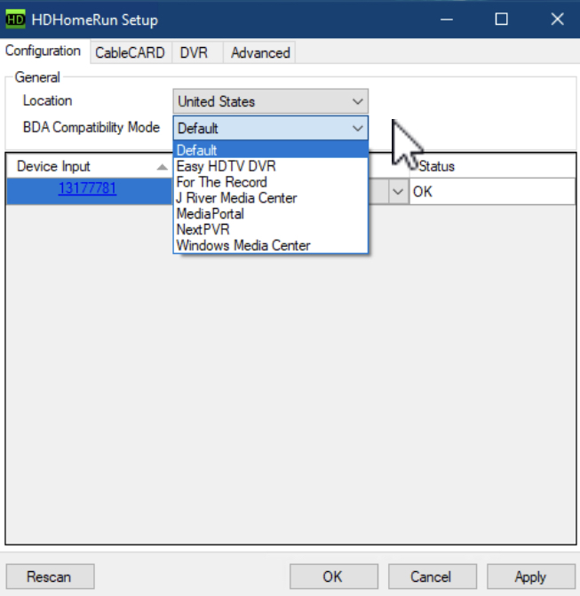Click the Rescan button
Screen dimensions: 580x596
49,576
